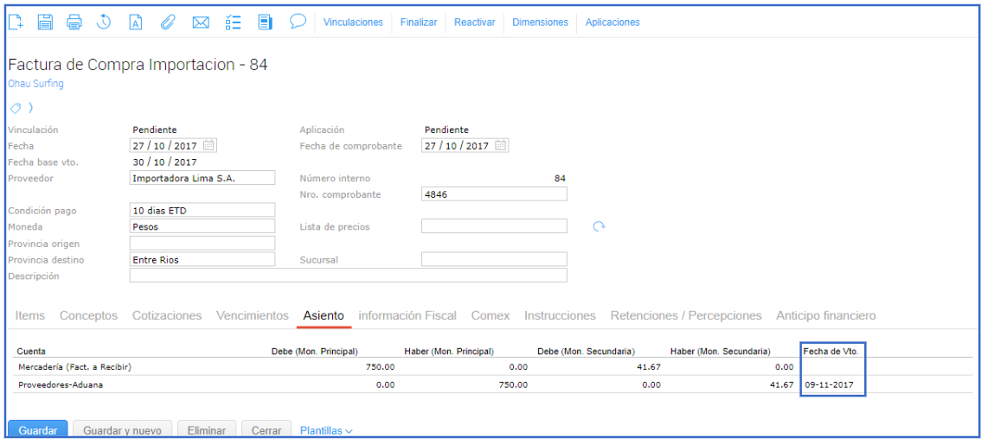Click the checklist icon
This screenshot has width=981, height=444.
tap(233, 22)
